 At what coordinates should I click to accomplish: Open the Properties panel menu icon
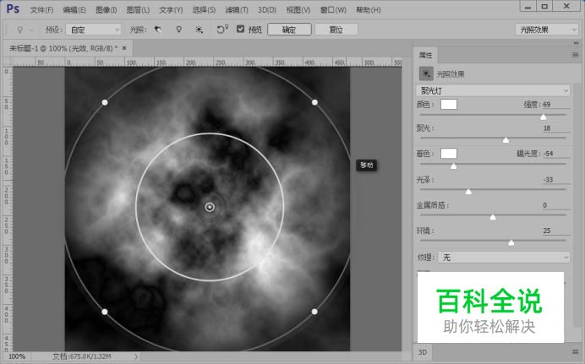click(576, 55)
